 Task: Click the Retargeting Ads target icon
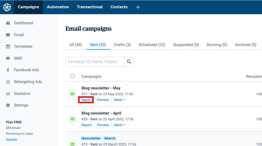point(8,82)
